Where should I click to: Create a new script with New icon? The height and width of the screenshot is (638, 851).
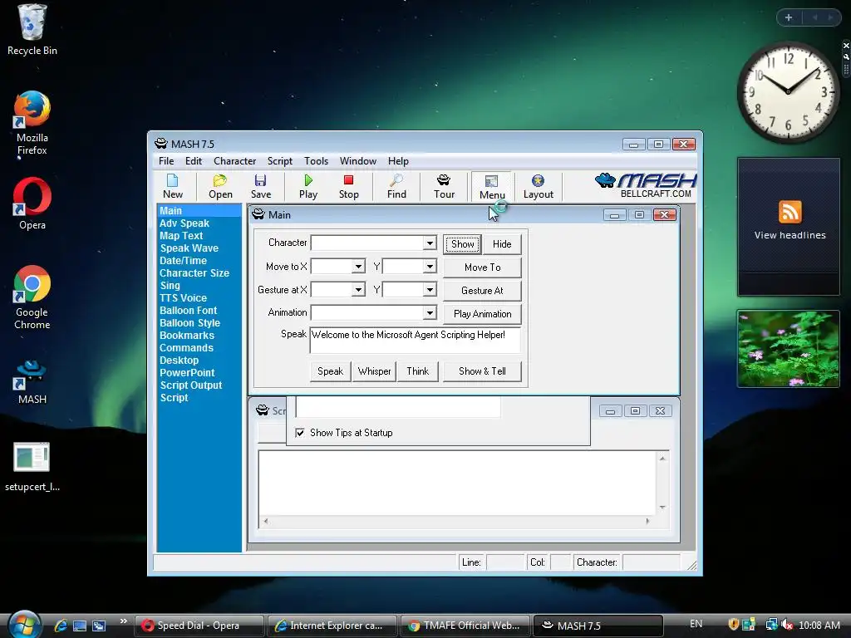173,187
